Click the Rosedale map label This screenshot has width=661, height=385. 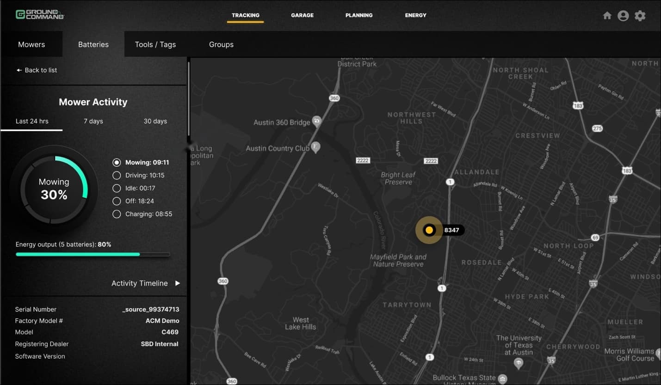tap(482, 262)
